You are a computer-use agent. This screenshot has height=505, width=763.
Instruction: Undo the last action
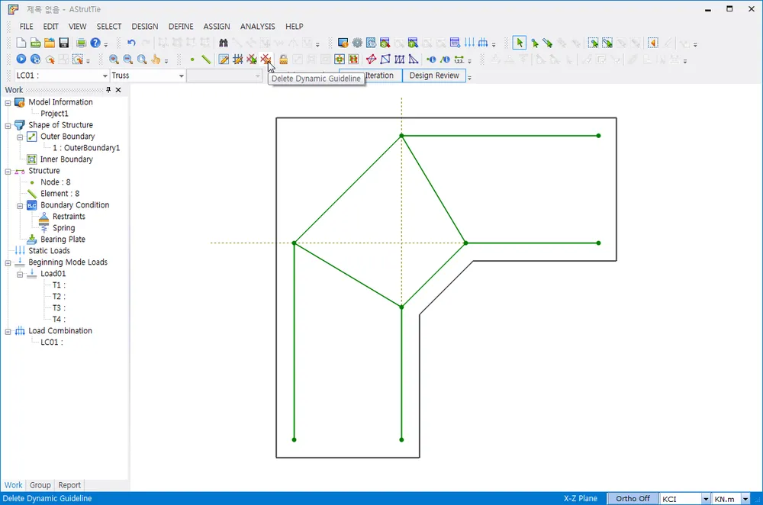tap(131, 43)
